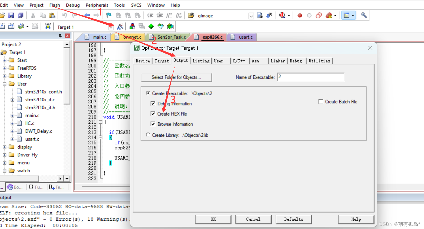The image size is (424, 229).
Task: Click the Help button in options dialog
Action: (356, 219)
